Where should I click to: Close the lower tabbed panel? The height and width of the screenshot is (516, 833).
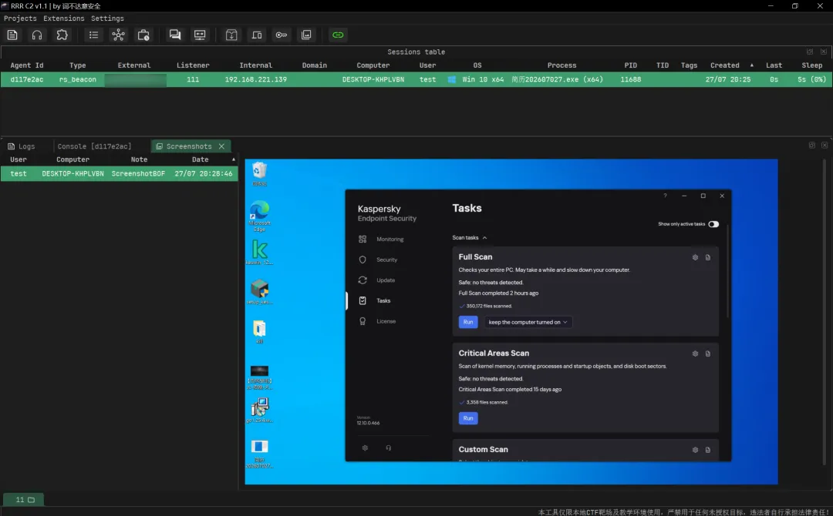tap(825, 146)
